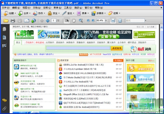Screen dimensions: 164x114
Task: Open the zoom percentage dropdown arrow
Action: (x=106, y=21)
